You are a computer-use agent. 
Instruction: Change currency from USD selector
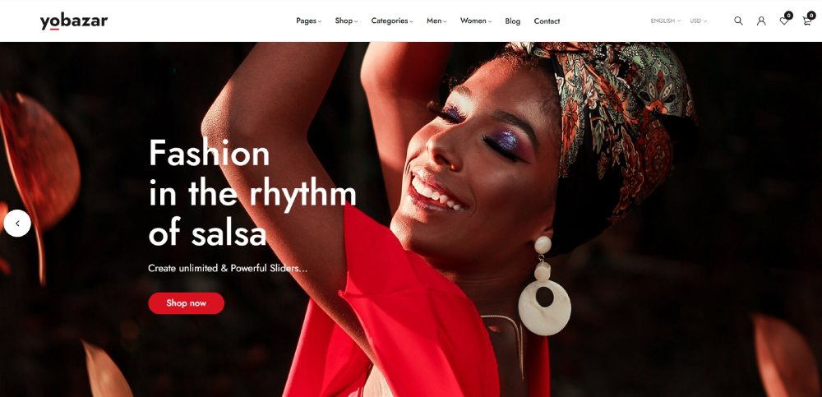pyautogui.click(x=698, y=21)
